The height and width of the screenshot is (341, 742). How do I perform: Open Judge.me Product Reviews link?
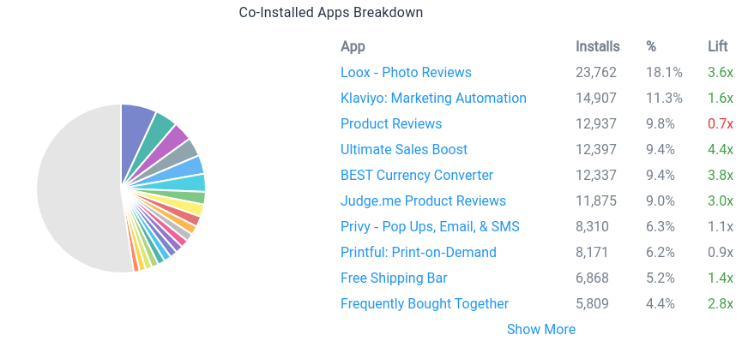click(423, 200)
